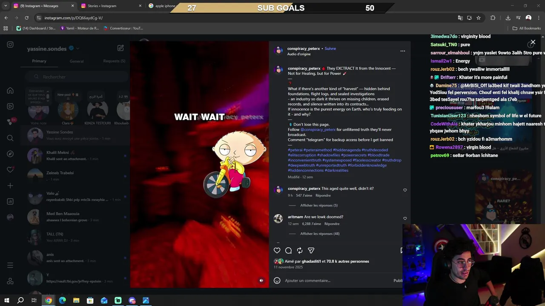Like conspiracy_peterx's 'This aged quite well' comment
Screen dimensions: 545x306
pyautogui.click(x=405, y=190)
